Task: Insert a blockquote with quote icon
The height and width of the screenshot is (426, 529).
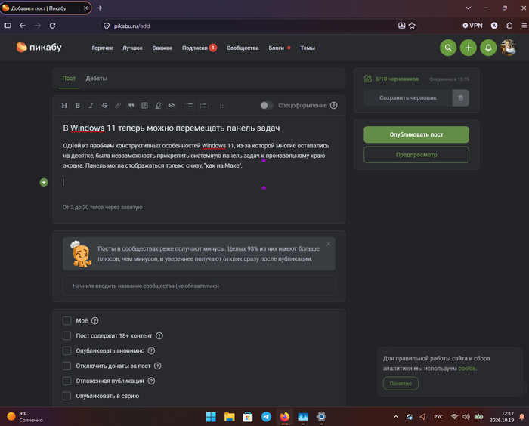Action: (131, 106)
